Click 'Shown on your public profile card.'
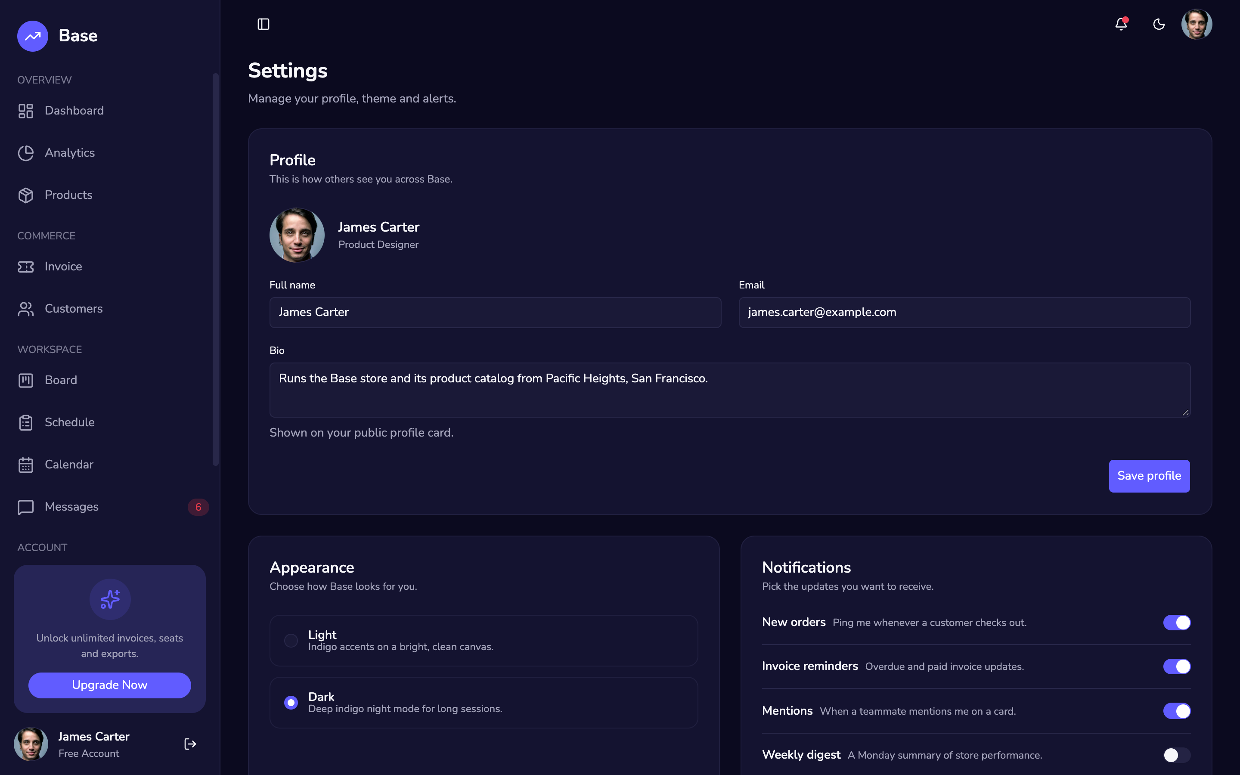 tap(361, 433)
